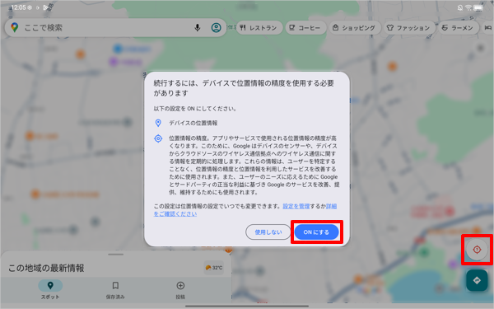Tap the blue location pin icon in dialog
Viewport: 494px width, 309px height.
[x=158, y=123]
